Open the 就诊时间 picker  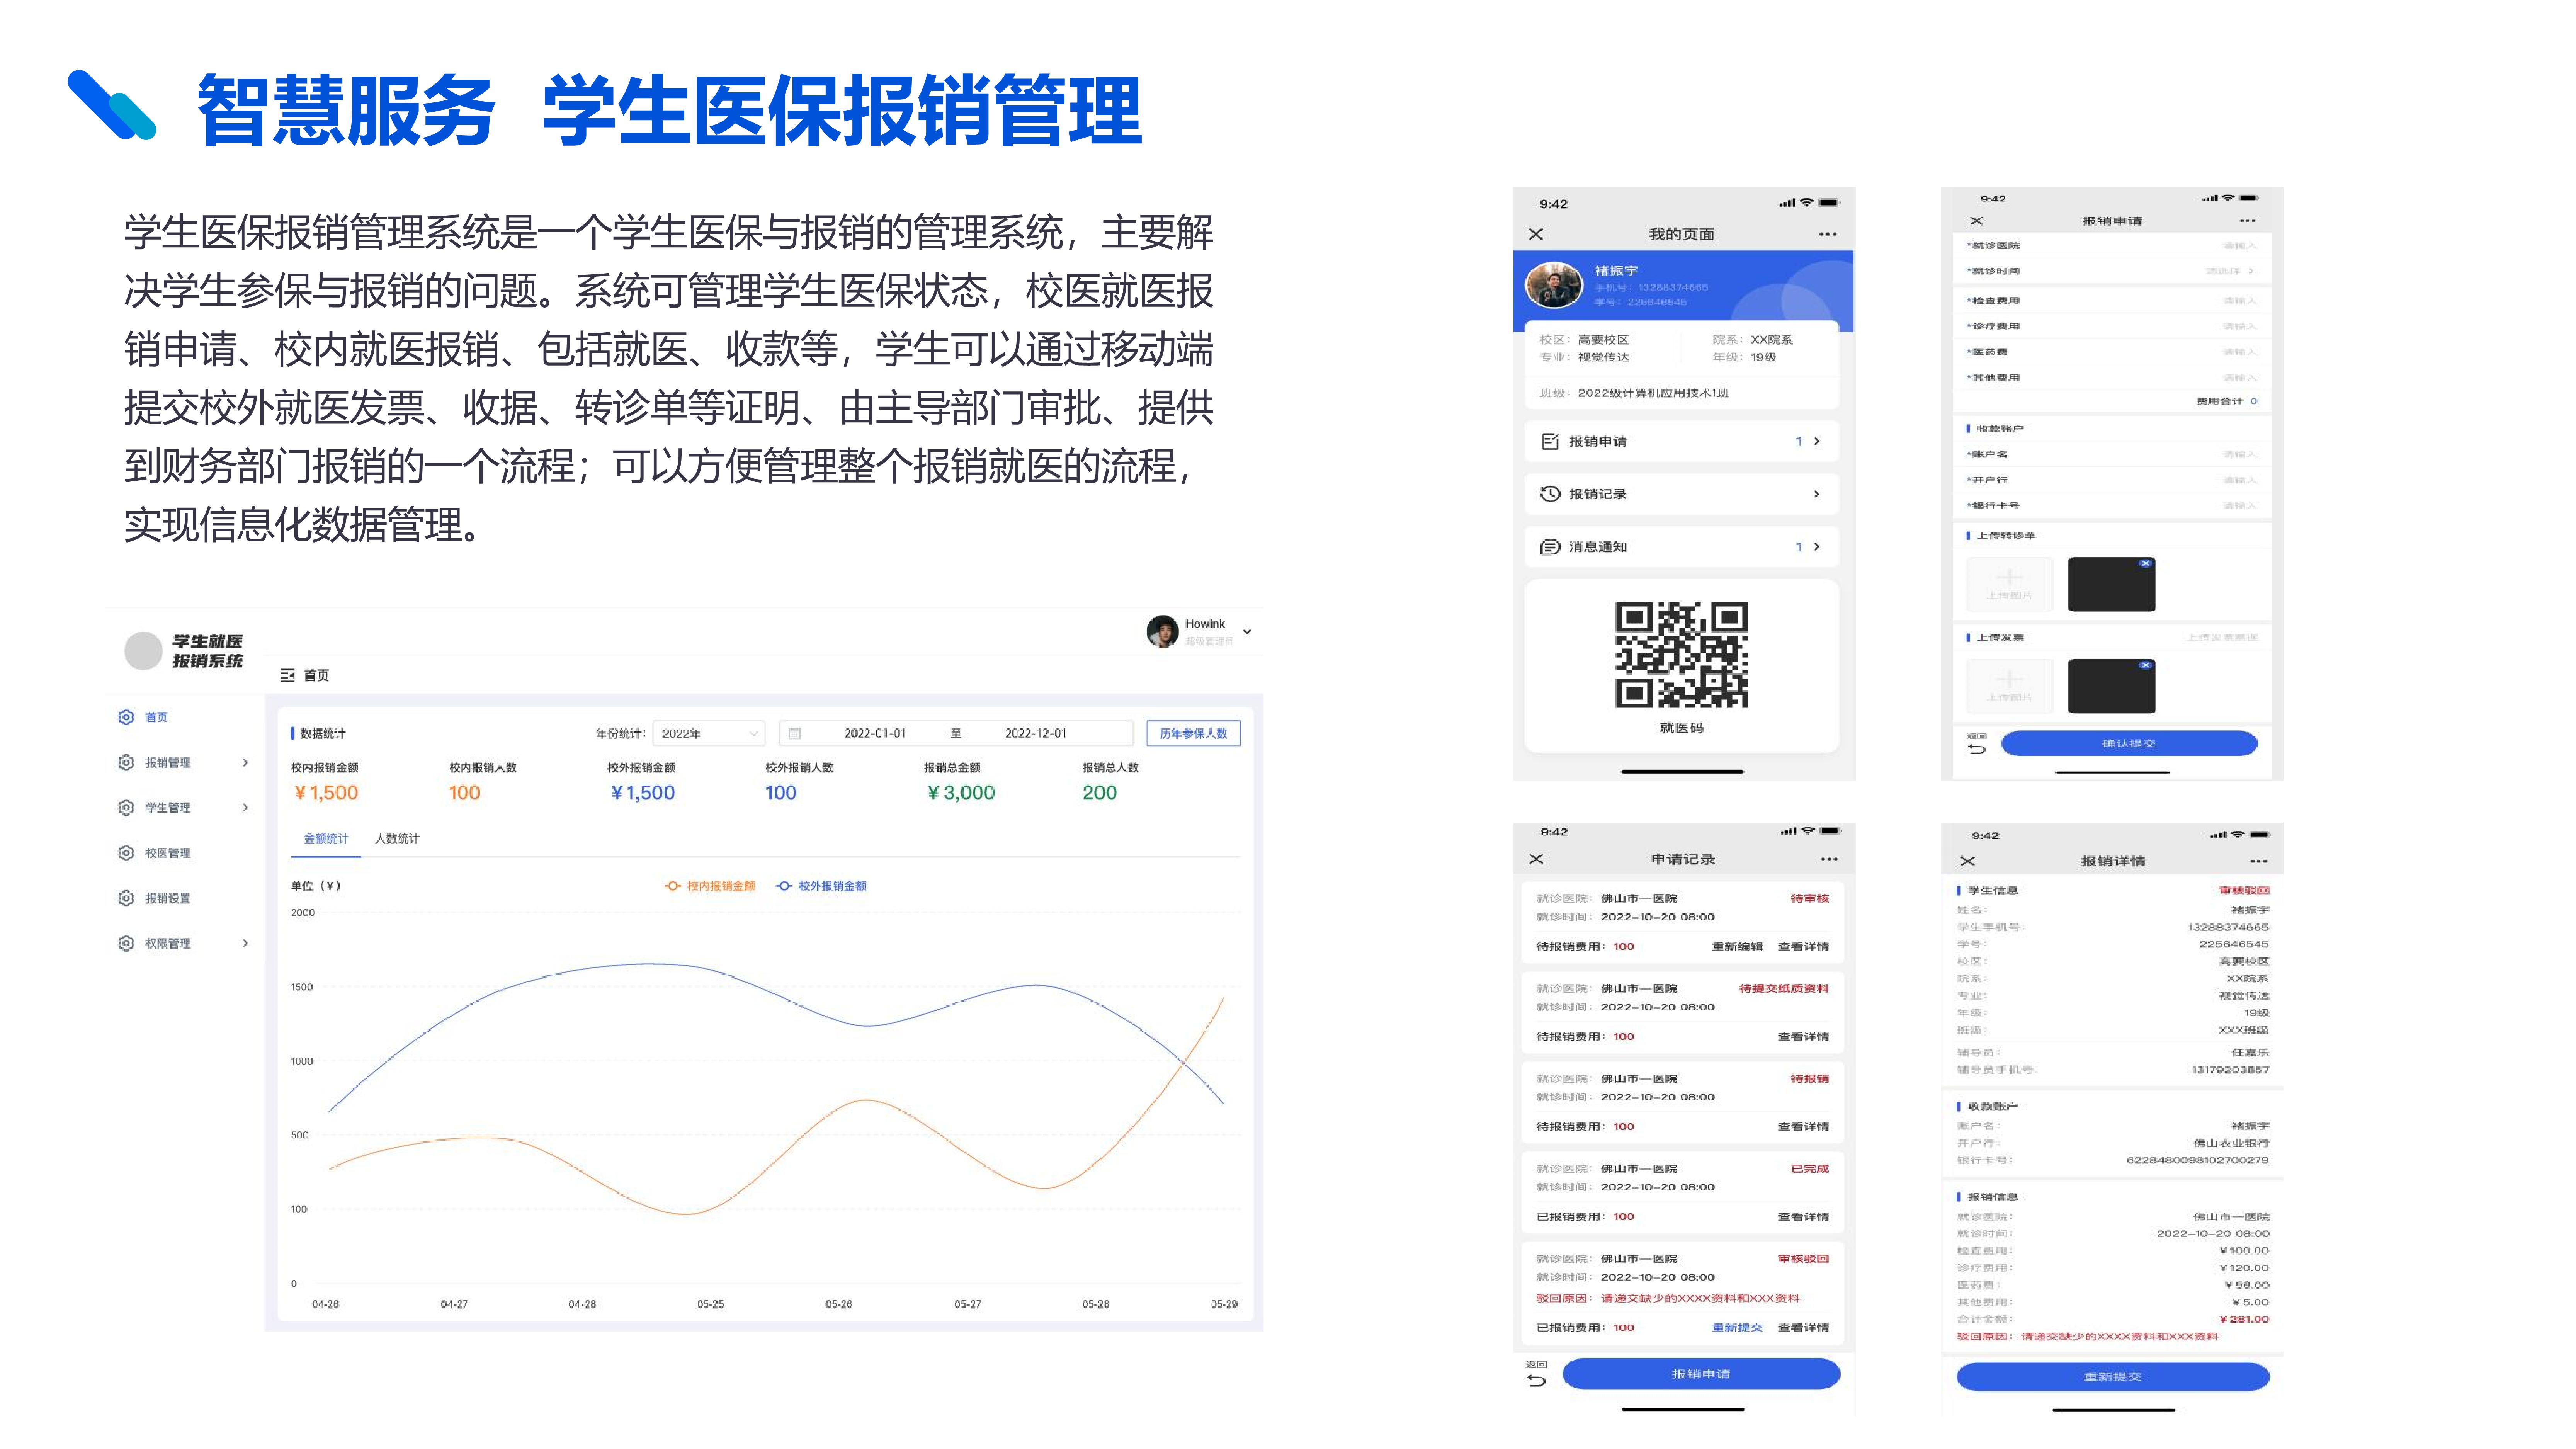coord(2112,271)
